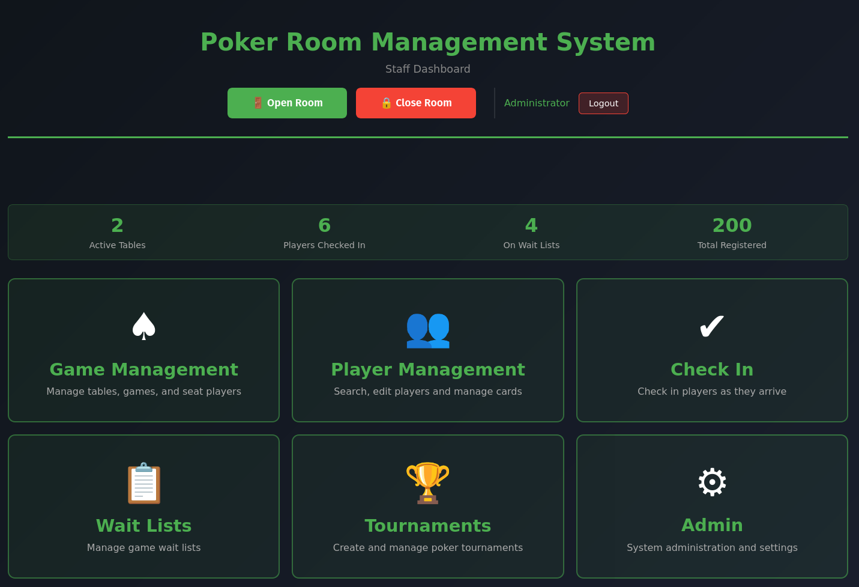Log out with the Logout button
The width and height of the screenshot is (859, 587).
click(x=603, y=103)
